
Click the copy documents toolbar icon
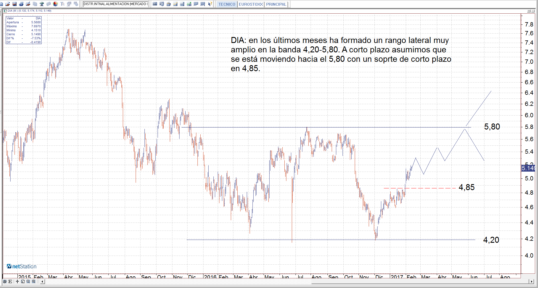[x=35, y=4]
